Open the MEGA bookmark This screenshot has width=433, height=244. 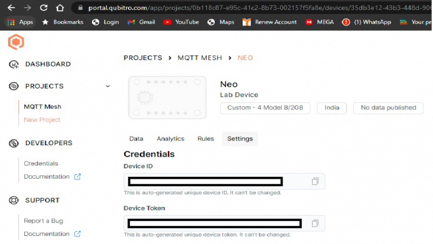click(320, 22)
